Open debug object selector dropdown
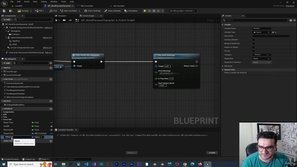The width and height of the screenshot is (297, 167). pos(182,11)
